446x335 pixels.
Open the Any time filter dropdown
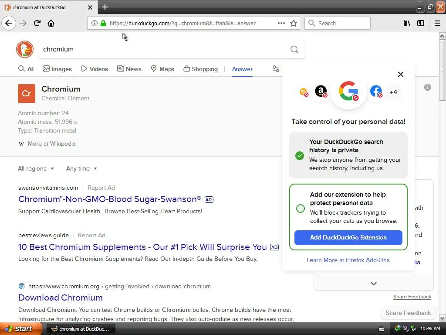(81, 169)
